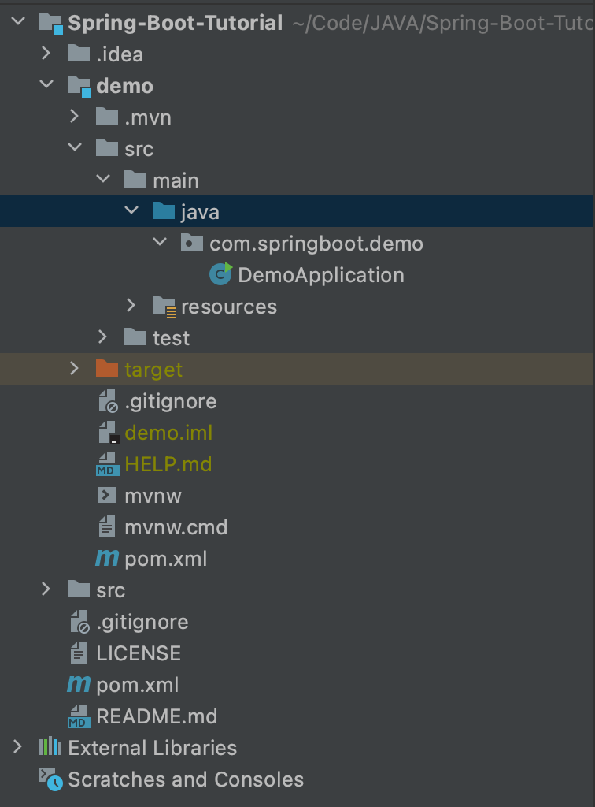Screen dimensions: 595x807
Task: Expand External Libraries chevron
Action: (18, 746)
